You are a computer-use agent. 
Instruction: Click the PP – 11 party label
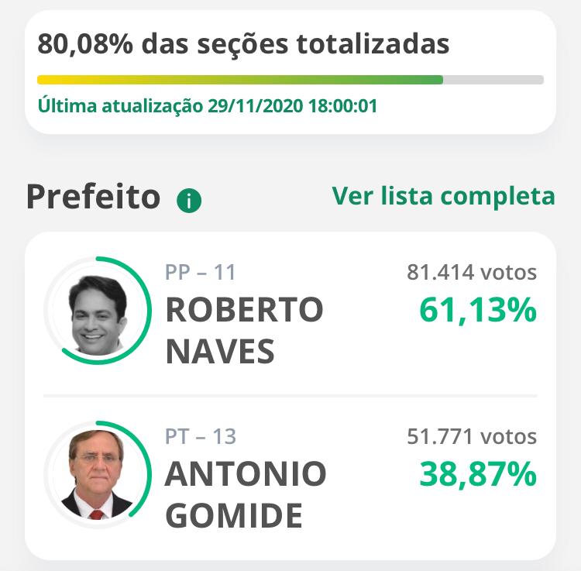click(200, 273)
